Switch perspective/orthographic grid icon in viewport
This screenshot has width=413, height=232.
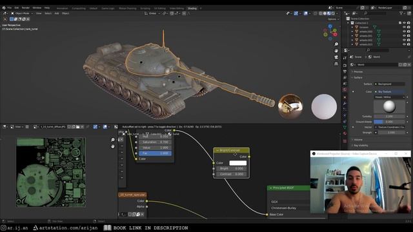point(336,64)
